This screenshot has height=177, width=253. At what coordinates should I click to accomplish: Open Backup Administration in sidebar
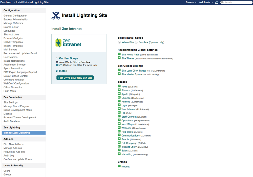click(16, 19)
